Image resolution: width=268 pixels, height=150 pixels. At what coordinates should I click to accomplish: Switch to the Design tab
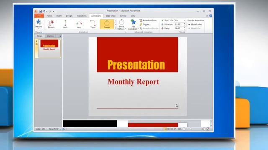[69, 16]
